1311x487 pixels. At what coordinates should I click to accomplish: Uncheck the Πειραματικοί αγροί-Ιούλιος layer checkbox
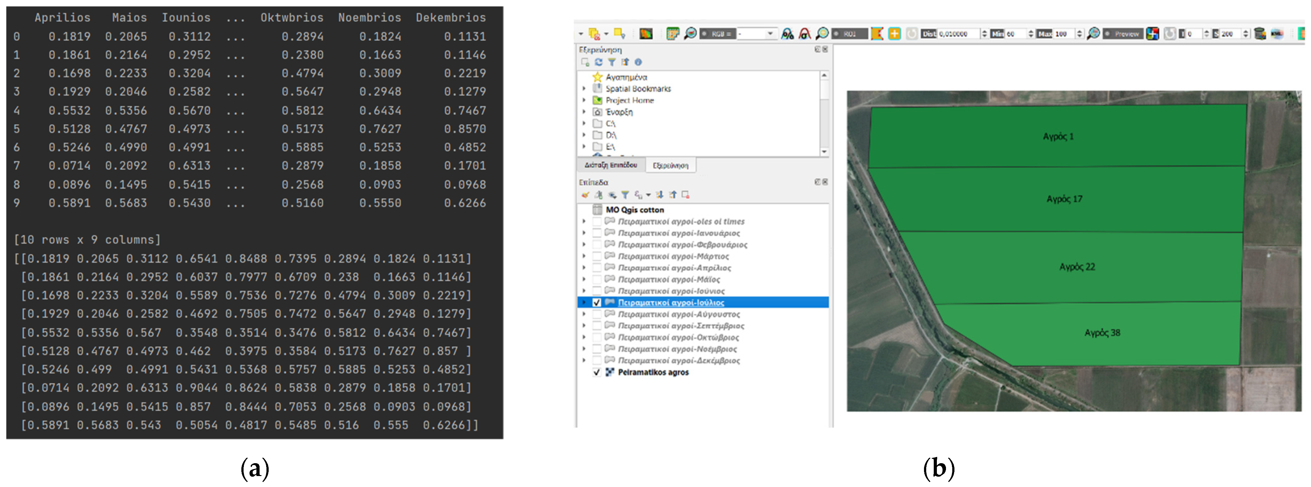click(597, 302)
